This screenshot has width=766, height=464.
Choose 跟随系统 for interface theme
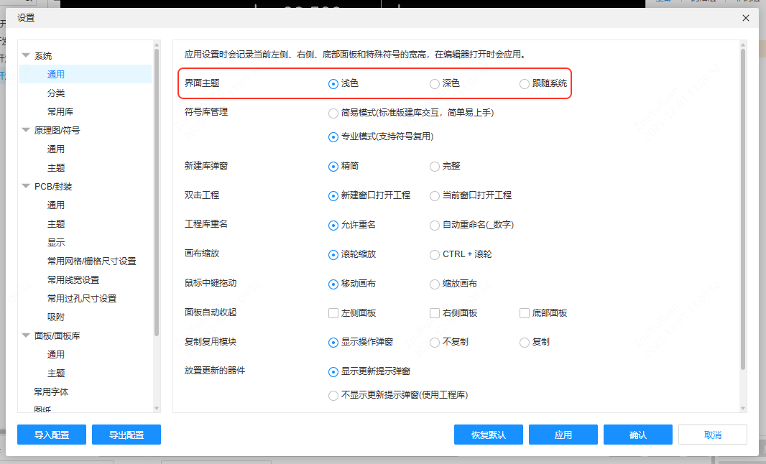(x=524, y=83)
